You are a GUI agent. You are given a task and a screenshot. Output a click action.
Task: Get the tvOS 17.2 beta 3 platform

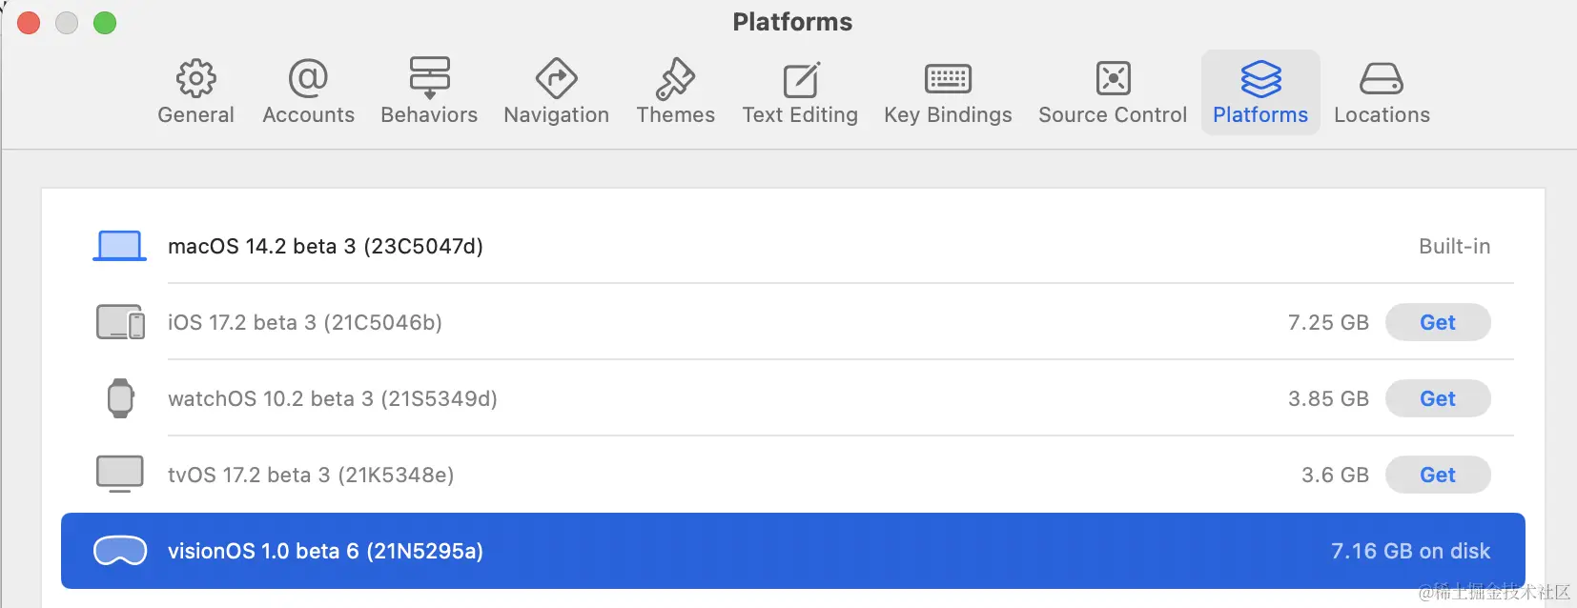[x=1437, y=475]
